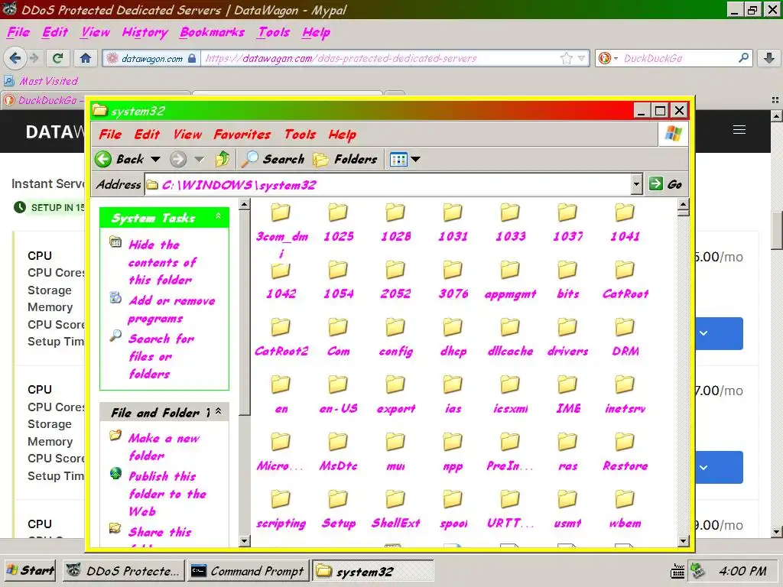Select the MsDtc folder
The height and width of the screenshot is (587, 783).
point(338,452)
